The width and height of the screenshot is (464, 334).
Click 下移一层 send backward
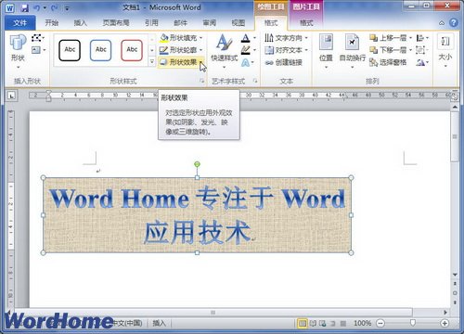click(x=388, y=50)
